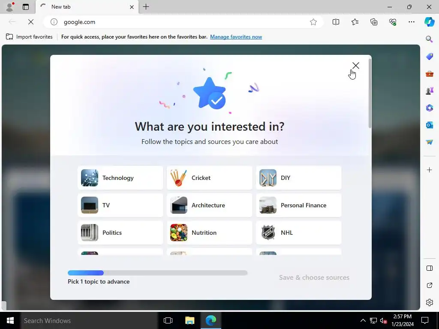The image size is (439, 329).
Task: Open Browser essentials heart icon
Action: coord(393,22)
